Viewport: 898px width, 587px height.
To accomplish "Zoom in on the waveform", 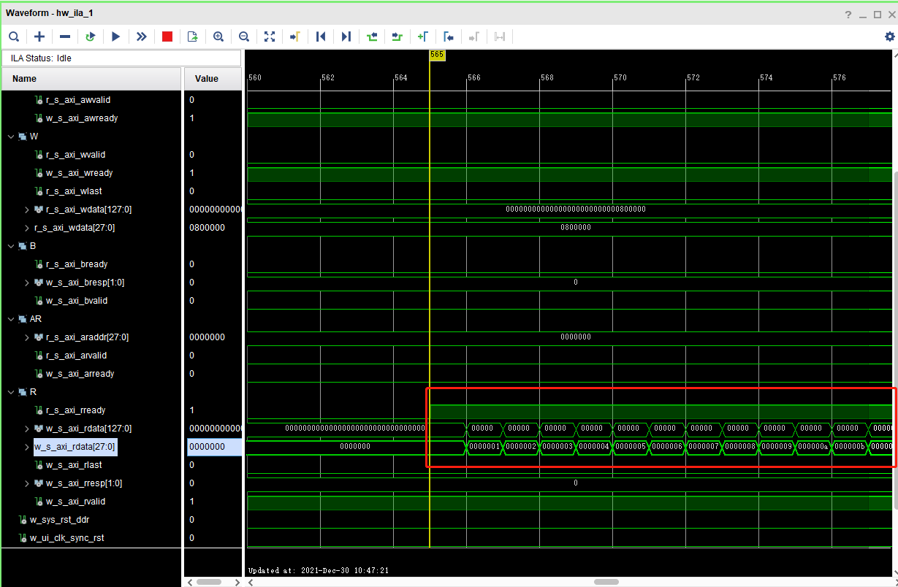I will point(218,37).
